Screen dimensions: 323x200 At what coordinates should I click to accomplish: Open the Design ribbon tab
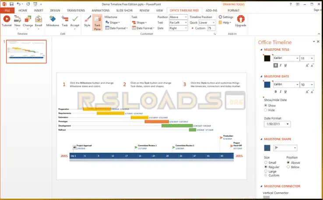pos(55,10)
